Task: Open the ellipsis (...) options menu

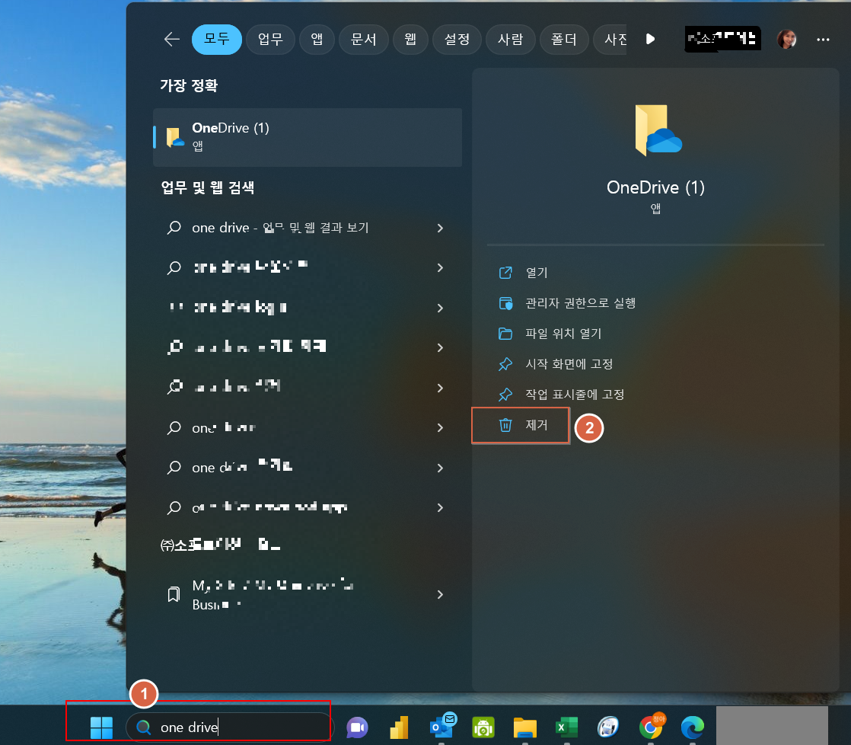Action: [823, 39]
